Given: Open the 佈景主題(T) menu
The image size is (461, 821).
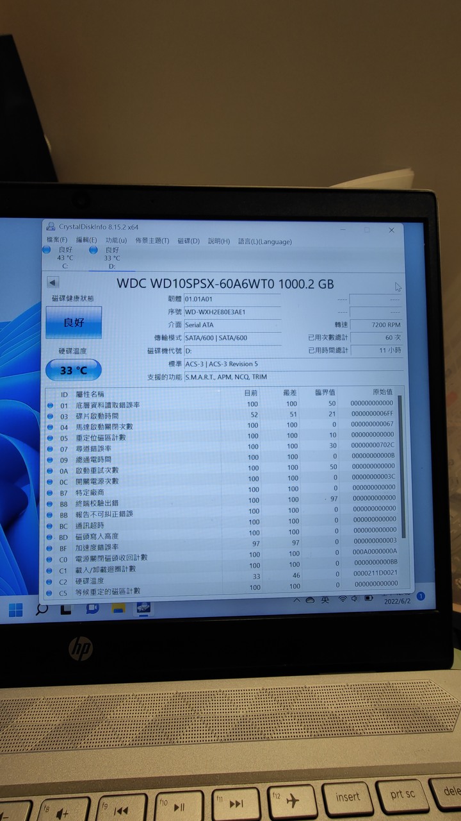Looking at the screenshot, I should click(x=152, y=241).
